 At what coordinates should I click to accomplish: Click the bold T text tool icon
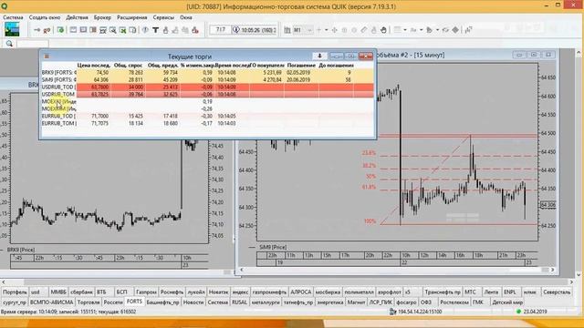tap(155, 30)
